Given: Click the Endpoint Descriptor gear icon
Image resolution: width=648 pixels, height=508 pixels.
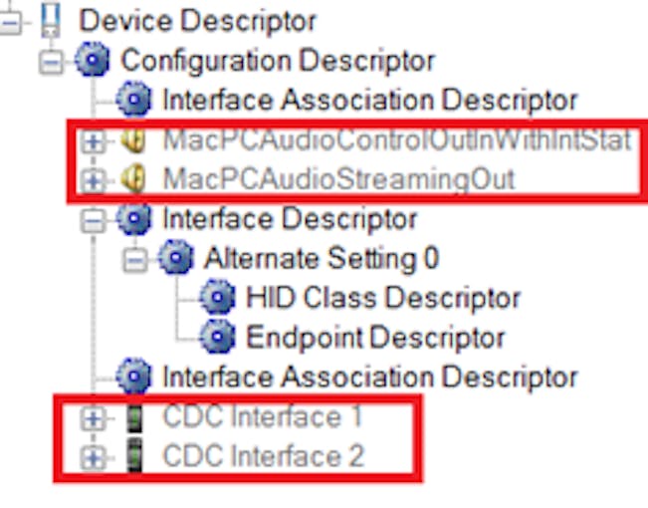Looking at the screenshot, I should 218,337.
